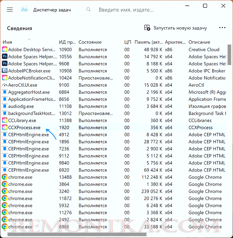Sort by the Состояние column header
Image resolution: width=233 pixels, height=238 pixels.
click(x=90, y=42)
